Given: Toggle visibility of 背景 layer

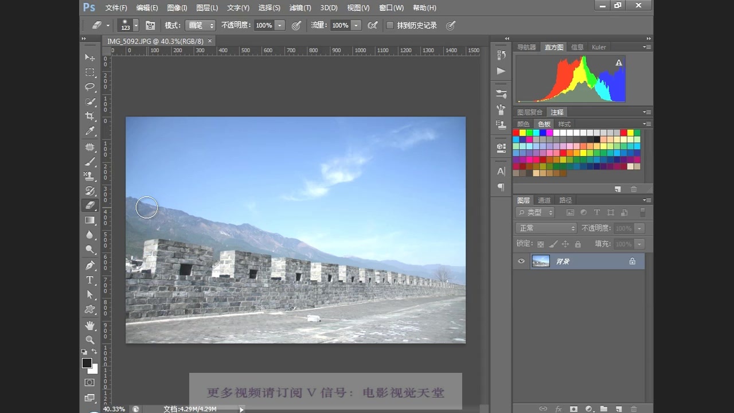Looking at the screenshot, I should 521,261.
